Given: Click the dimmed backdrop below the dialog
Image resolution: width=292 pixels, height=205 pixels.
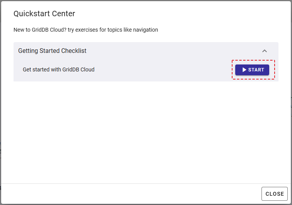Looking at the screenshot, I should pos(146,204).
